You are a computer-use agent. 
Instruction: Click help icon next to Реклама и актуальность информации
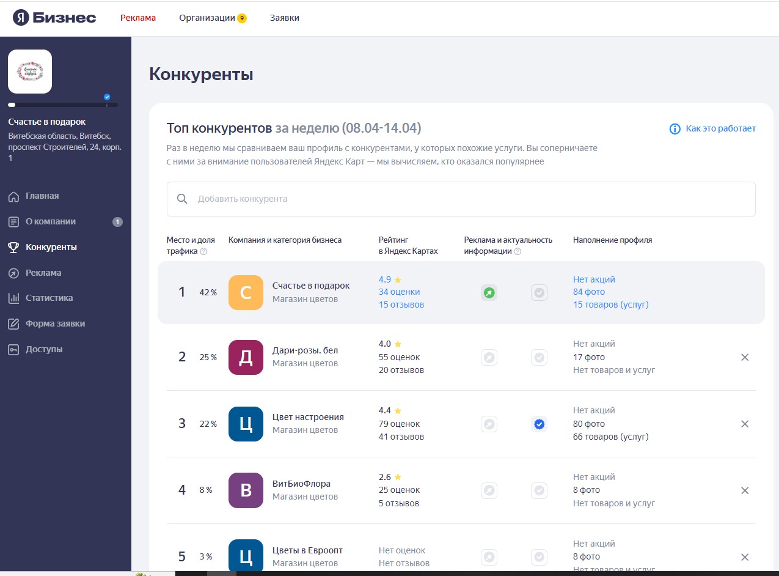[x=518, y=251]
